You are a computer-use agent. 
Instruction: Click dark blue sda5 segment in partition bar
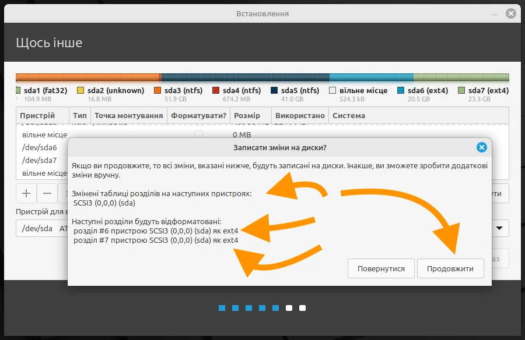(x=246, y=77)
